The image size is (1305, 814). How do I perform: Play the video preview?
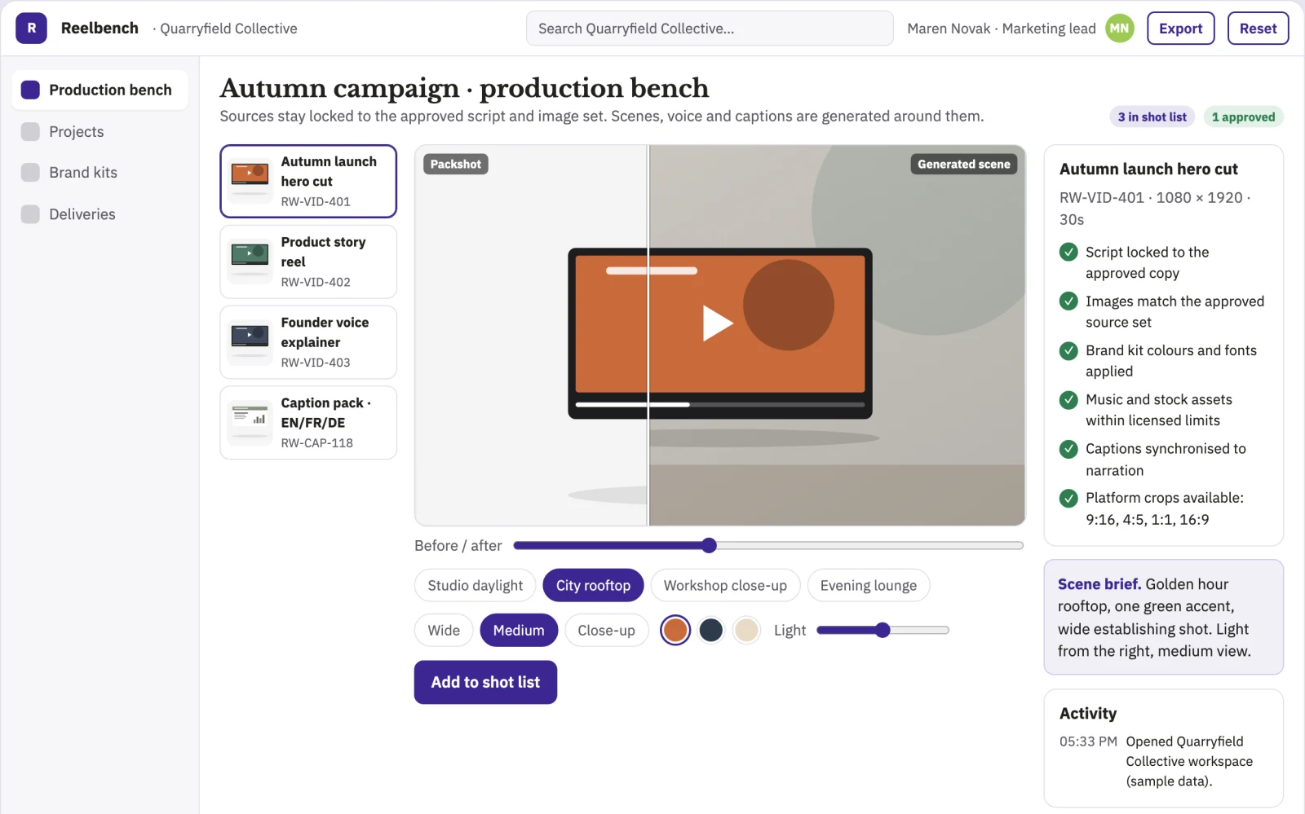click(x=718, y=323)
